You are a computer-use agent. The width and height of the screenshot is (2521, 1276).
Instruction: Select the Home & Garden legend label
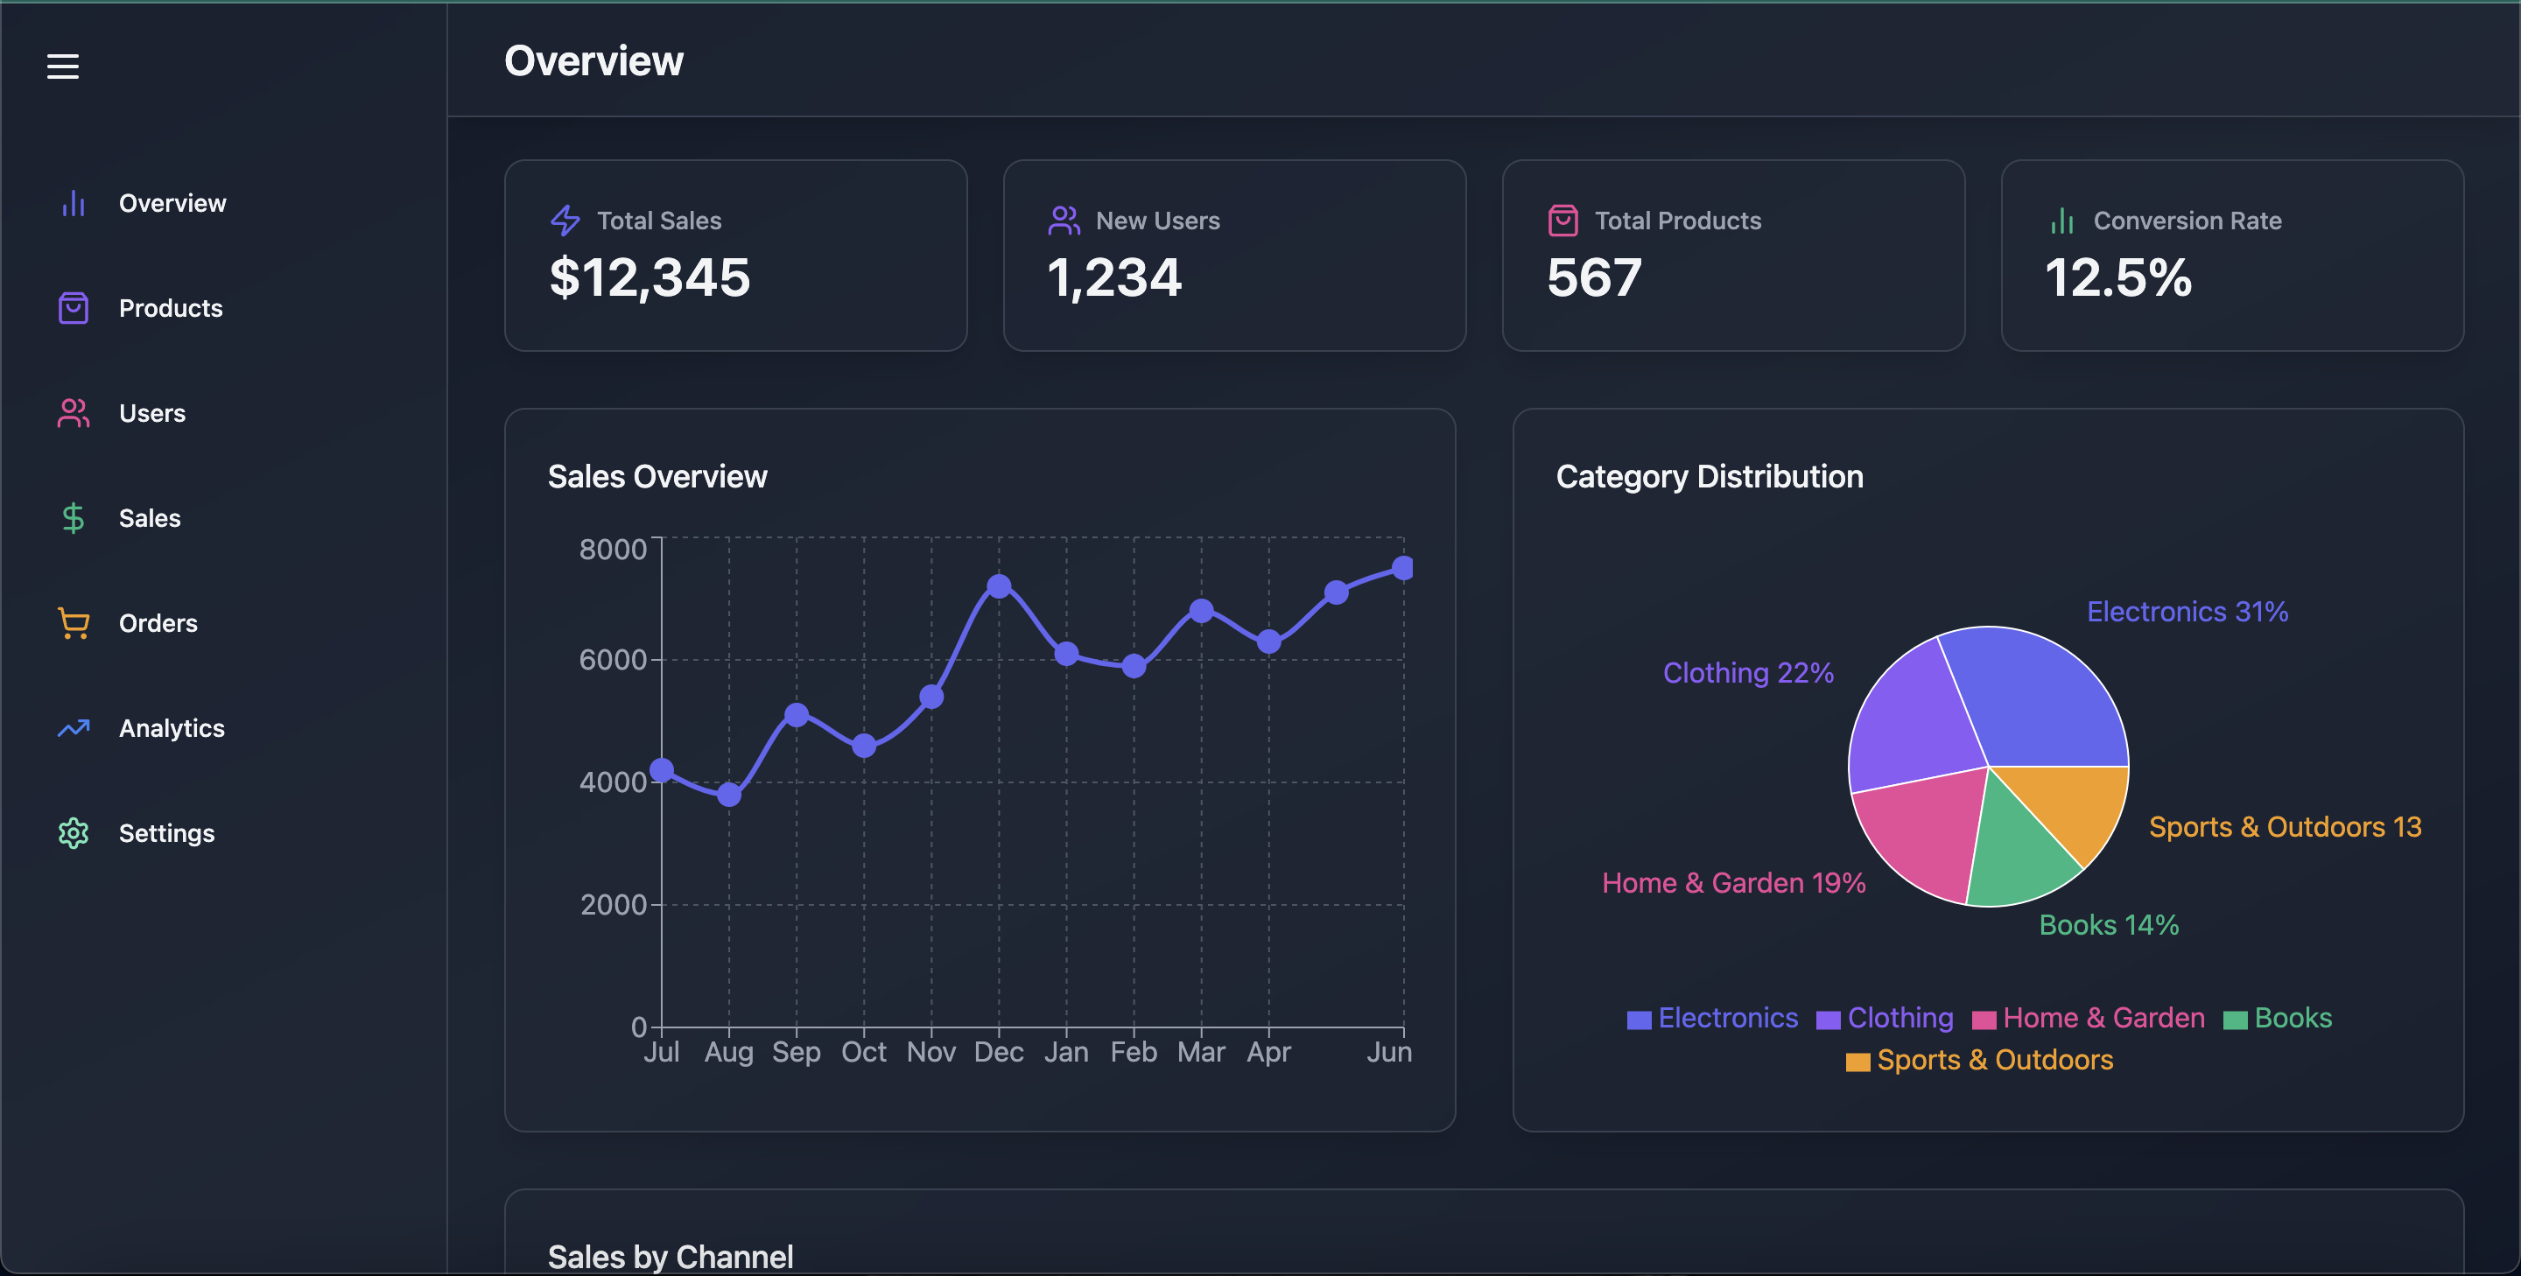click(2104, 1018)
